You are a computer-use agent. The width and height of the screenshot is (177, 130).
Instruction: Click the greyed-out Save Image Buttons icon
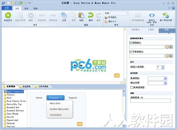tap(138, 15)
